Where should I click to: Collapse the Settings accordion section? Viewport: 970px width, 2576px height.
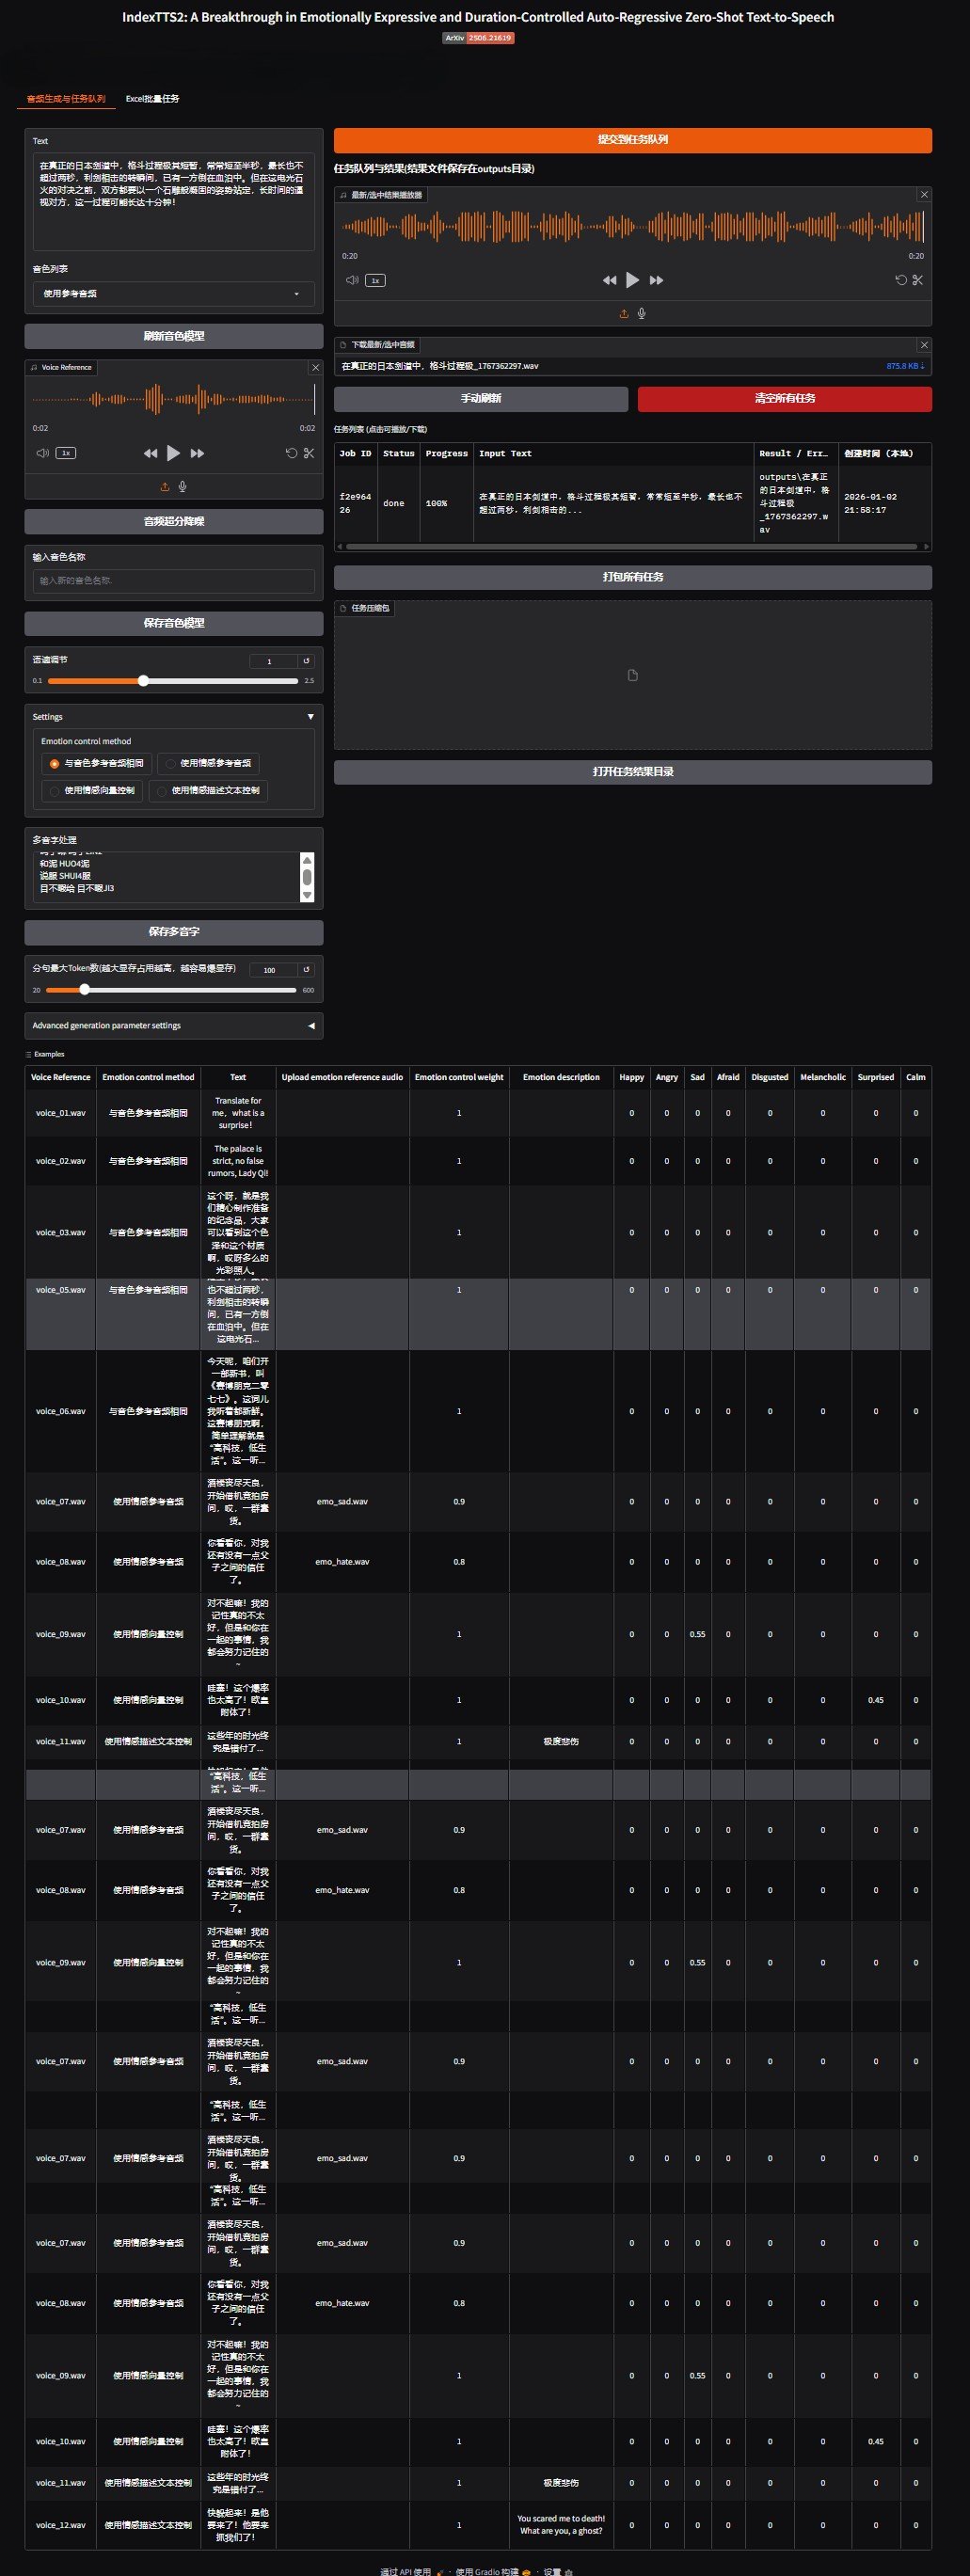[310, 717]
